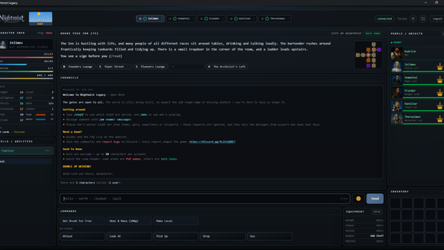Open the room minimap
The image size is (444, 250).
(368, 55)
